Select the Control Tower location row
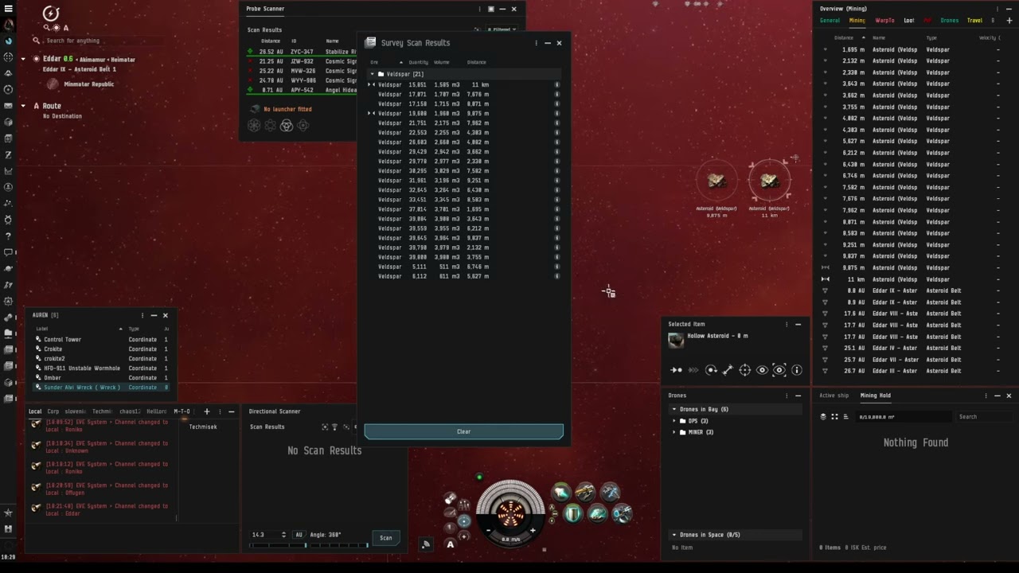The height and width of the screenshot is (573, 1019). (100, 340)
